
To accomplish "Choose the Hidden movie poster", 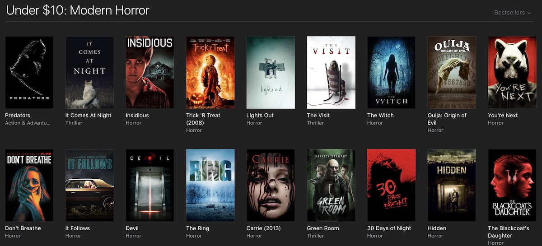I will (452, 186).
